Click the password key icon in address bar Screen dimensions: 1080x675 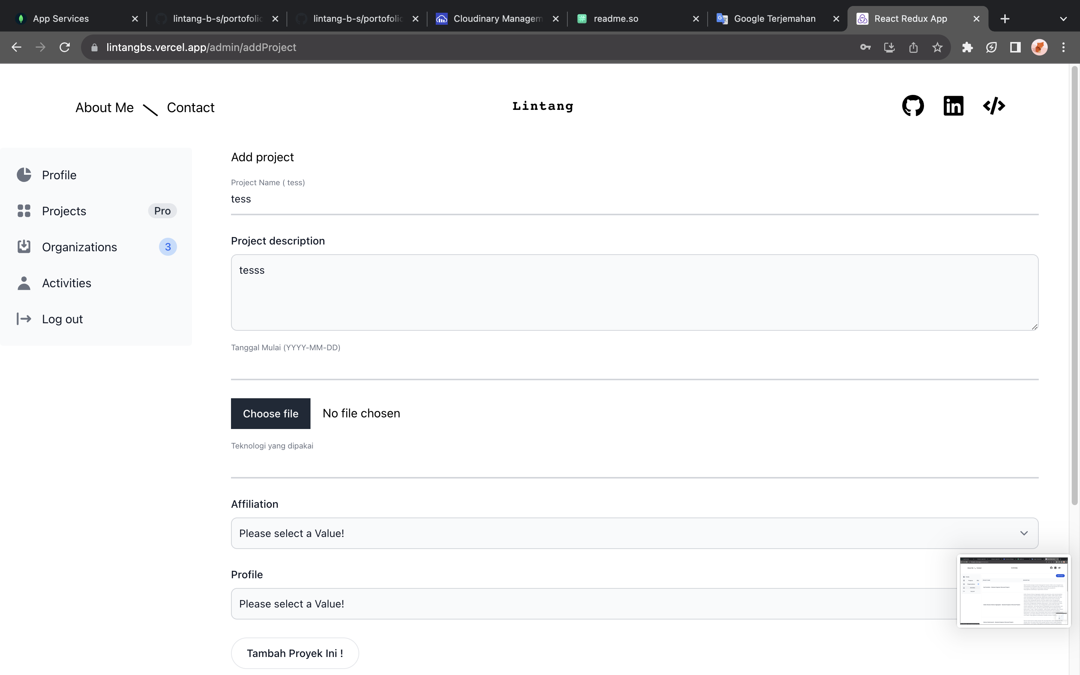pos(865,47)
